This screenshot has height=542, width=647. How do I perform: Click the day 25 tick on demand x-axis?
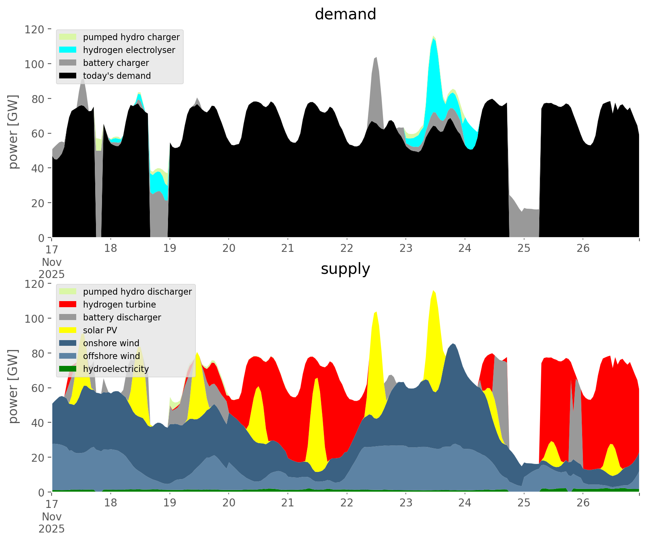[524, 248]
